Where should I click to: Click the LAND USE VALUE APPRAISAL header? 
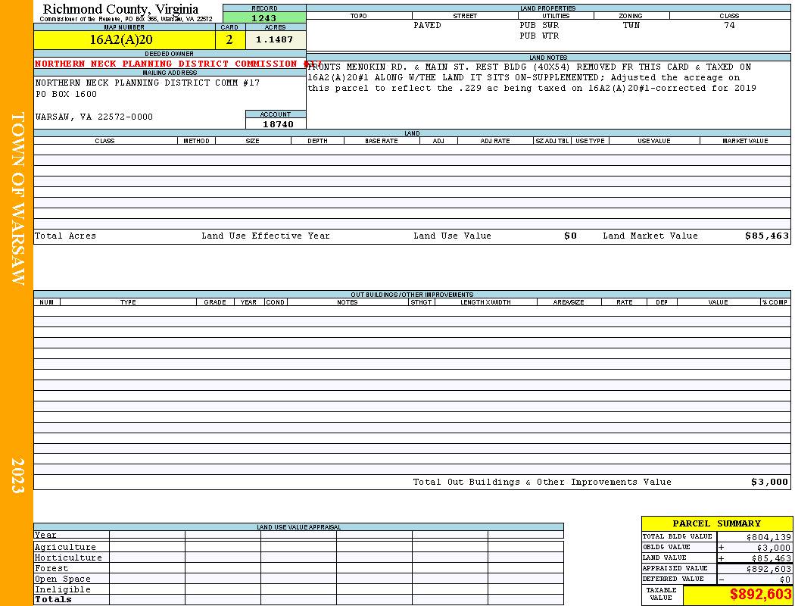tap(298, 527)
